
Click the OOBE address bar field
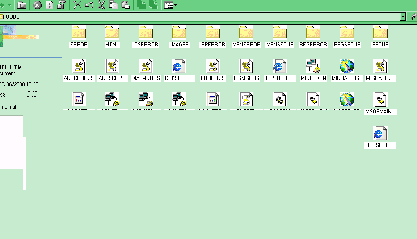tap(201, 17)
